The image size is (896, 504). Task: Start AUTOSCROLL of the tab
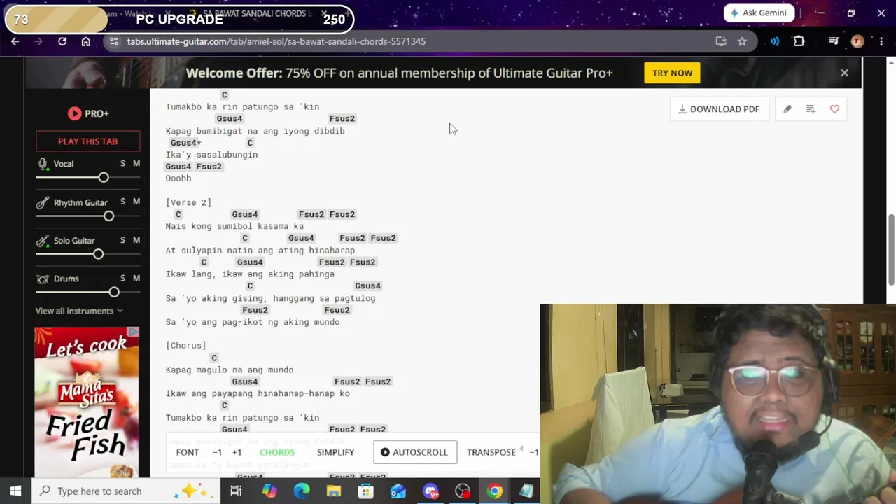tap(414, 452)
